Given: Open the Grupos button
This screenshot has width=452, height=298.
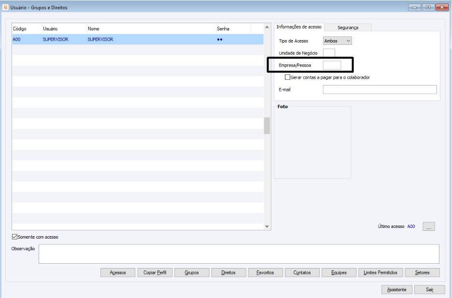Looking at the screenshot, I should coord(192,272).
